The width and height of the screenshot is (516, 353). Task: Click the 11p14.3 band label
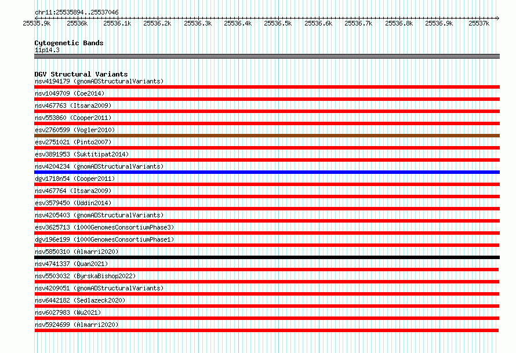pos(47,50)
